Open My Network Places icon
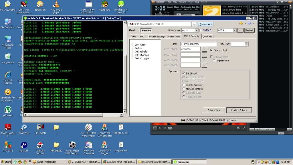The height and width of the screenshot is (165, 293). (8, 42)
